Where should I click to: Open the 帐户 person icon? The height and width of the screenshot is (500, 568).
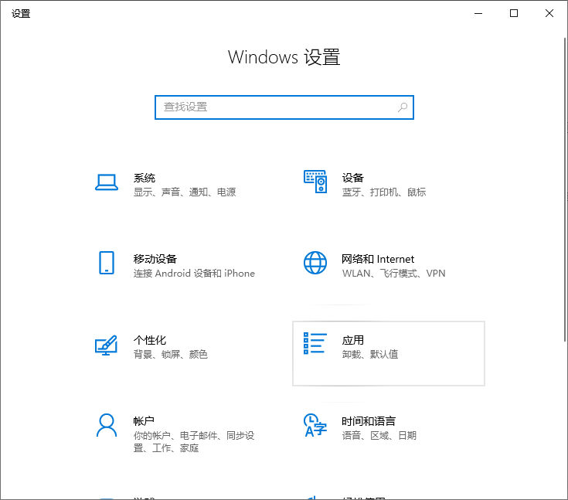click(107, 425)
